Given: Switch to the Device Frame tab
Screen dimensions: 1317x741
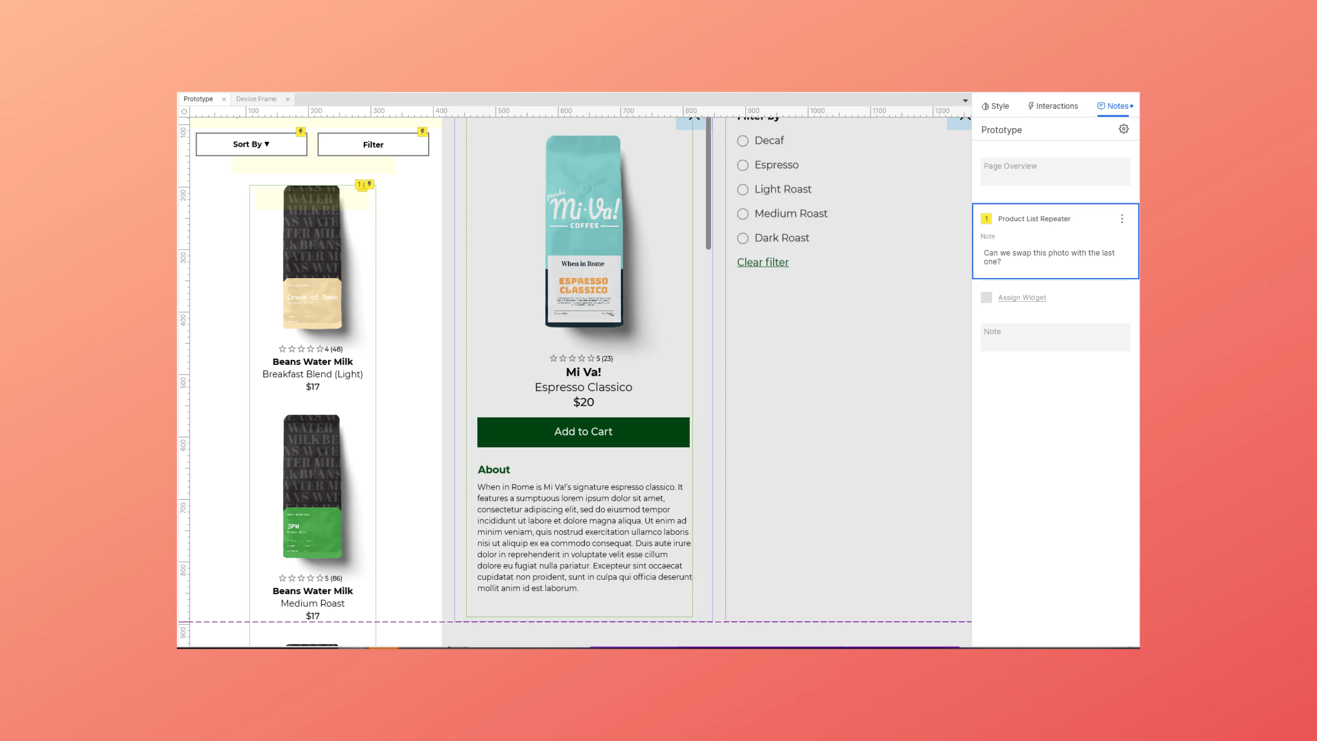Looking at the screenshot, I should (256, 99).
